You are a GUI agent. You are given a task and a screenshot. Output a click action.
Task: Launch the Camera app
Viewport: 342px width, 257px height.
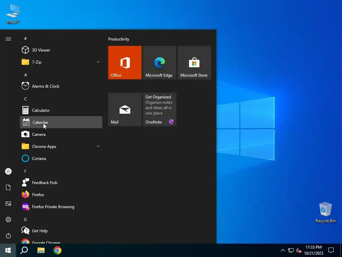coord(61,134)
